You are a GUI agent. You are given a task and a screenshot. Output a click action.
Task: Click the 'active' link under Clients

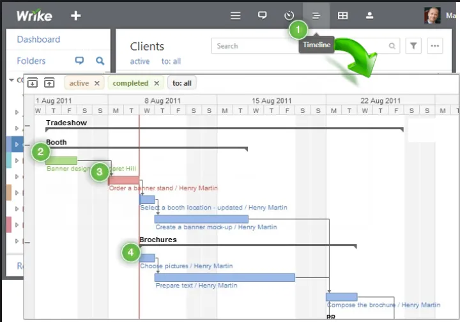tap(140, 61)
